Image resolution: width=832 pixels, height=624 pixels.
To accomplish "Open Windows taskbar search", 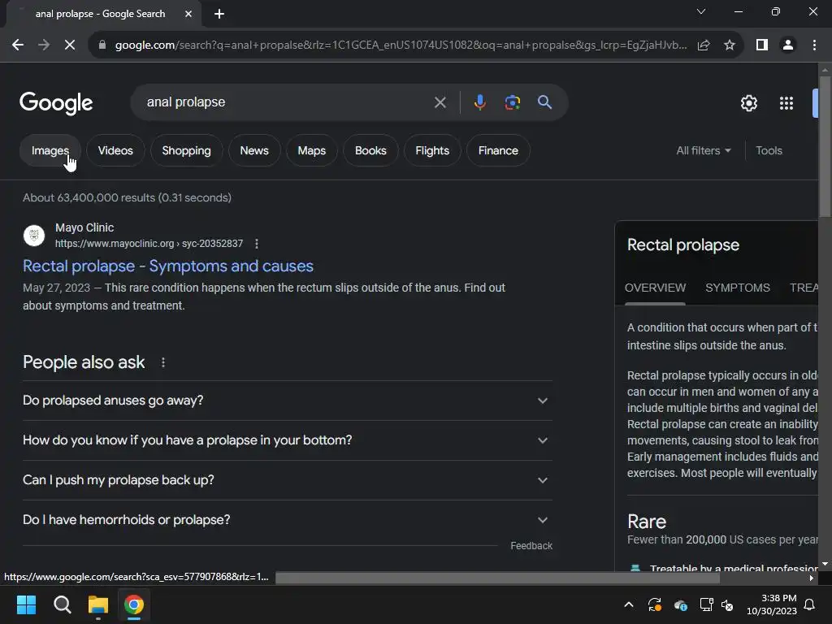I will [x=62, y=604].
